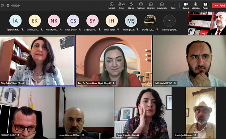This screenshot has height=139, width=226.
Task: Click muted mic icon beside MUHAMMED TAĞ
Action: [x=175, y=83]
